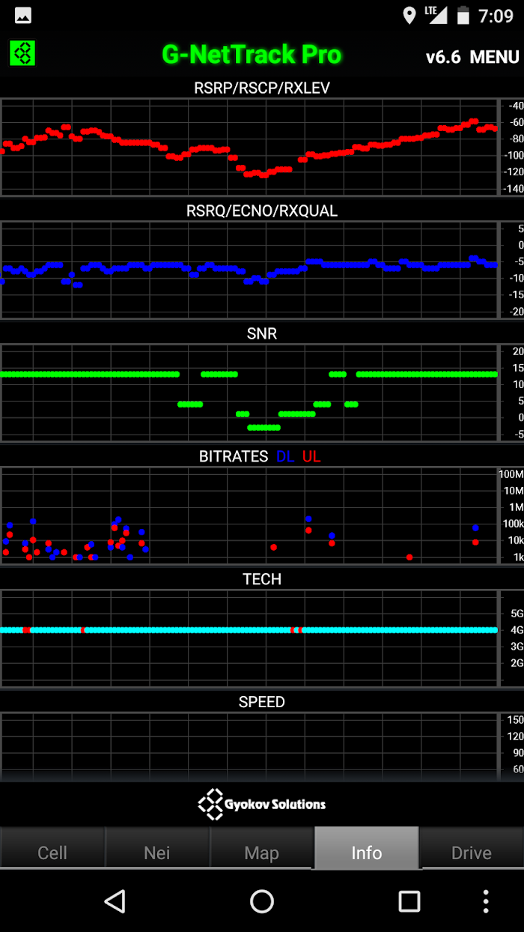524x932 pixels.
Task: Tap the 4G label on TECH axis
Action: coord(517,630)
